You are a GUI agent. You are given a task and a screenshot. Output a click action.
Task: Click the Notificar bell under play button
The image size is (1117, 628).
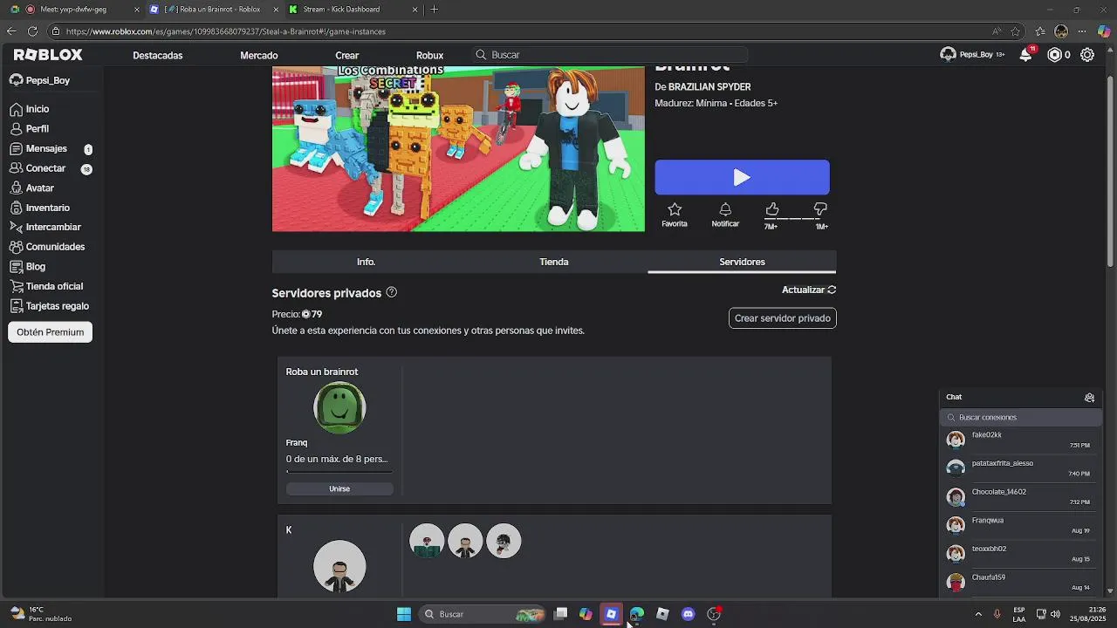point(725,215)
